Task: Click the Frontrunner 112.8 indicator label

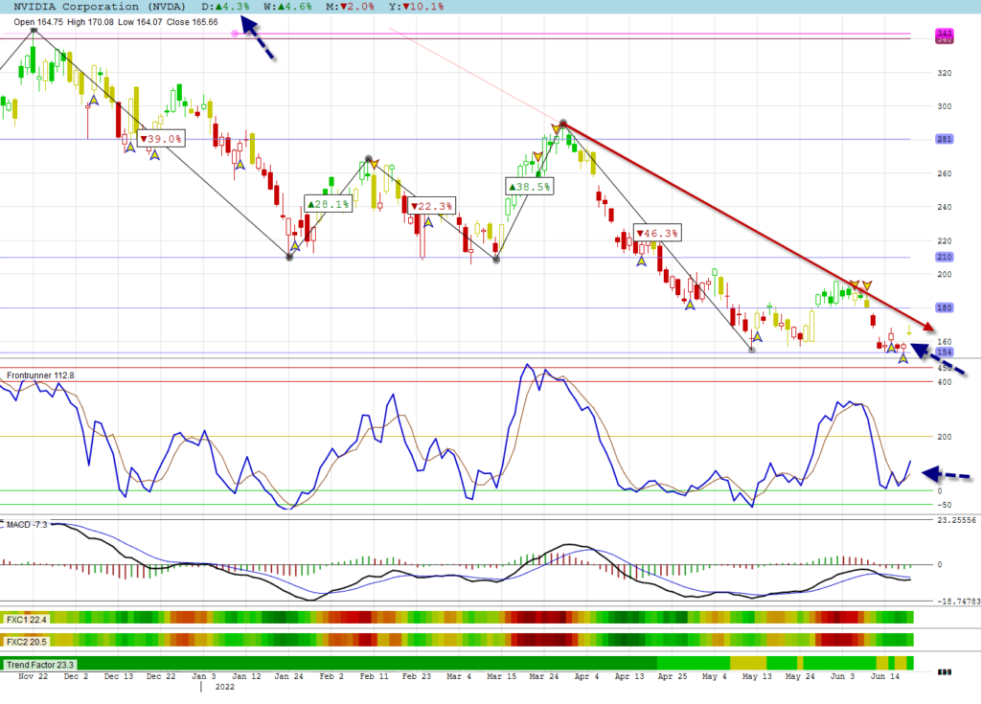Action: (x=40, y=375)
